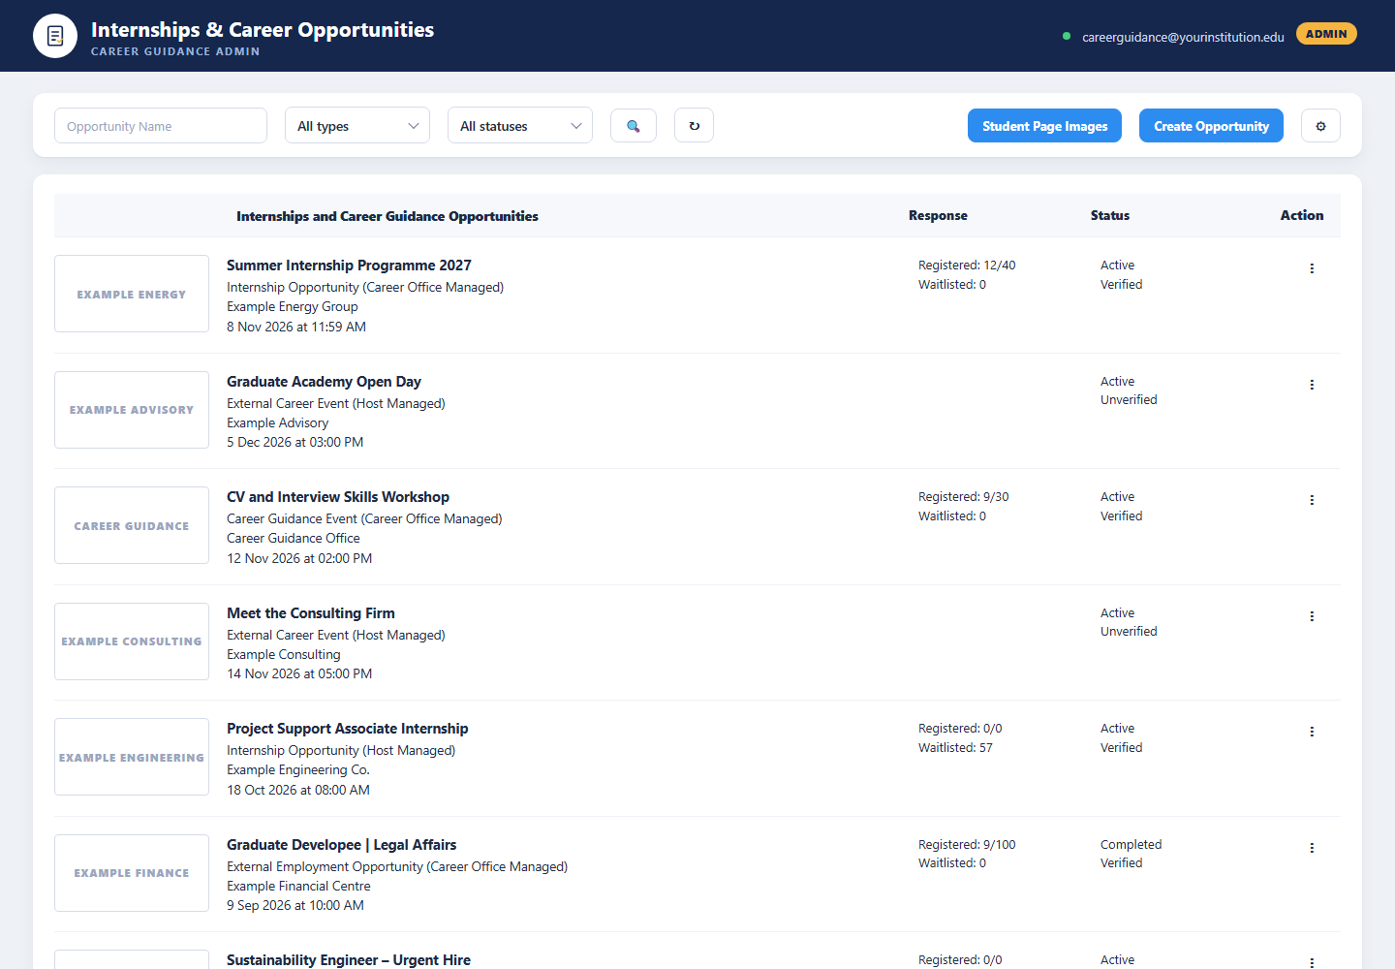Viewport: 1395px width, 969px height.
Task: Click the Student Page Images button
Action: click(x=1044, y=126)
